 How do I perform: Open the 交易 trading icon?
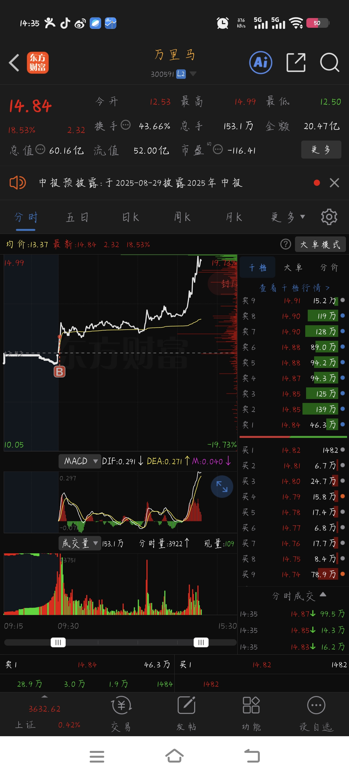point(121,713)
